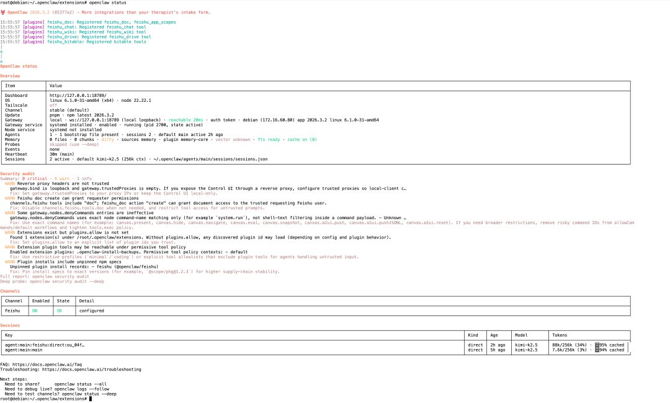
Task: Click the sessions.json path in Sessions row
Action: [x=211, y=159]
